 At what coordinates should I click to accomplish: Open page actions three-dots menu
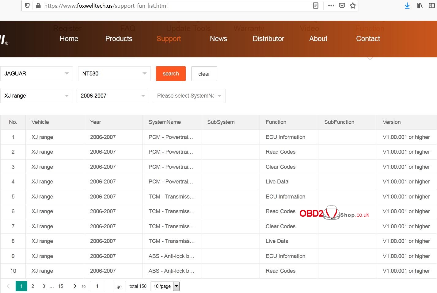click(x=331, y=6)
